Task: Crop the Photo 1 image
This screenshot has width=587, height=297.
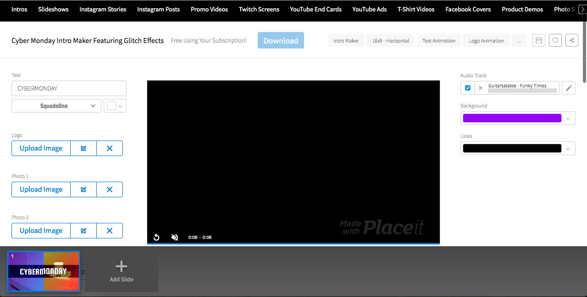Action: tap(83, 189)
